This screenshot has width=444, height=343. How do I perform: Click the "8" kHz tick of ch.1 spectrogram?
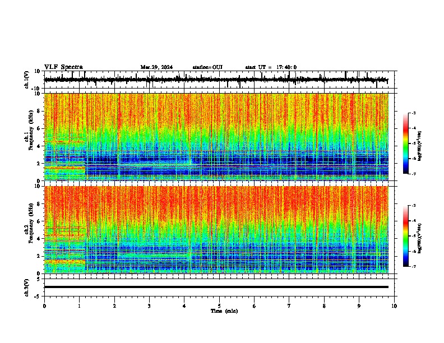39,111
